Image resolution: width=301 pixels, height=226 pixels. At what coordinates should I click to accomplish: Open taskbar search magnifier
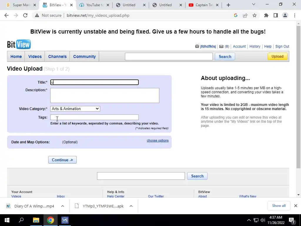click(21, 220)
